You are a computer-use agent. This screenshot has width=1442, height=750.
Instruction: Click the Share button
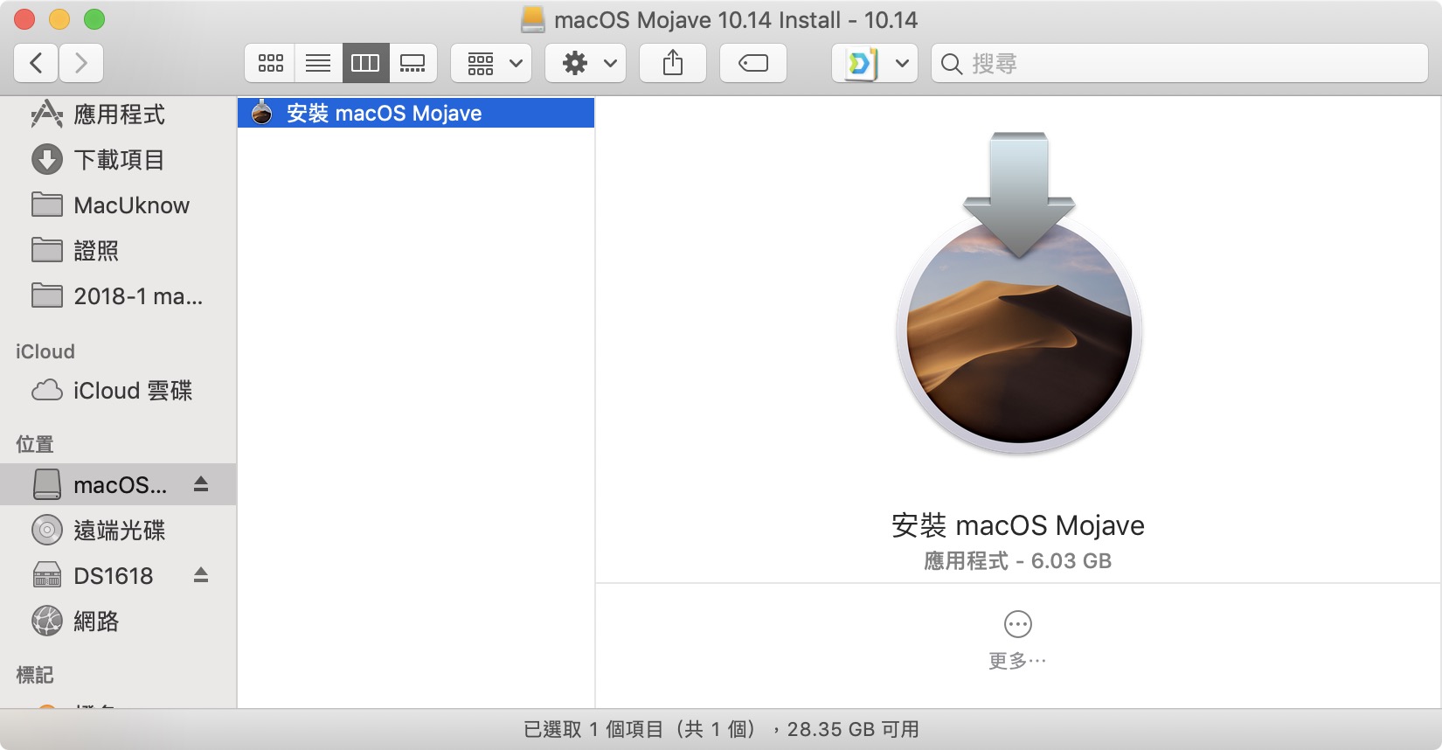coord(673,63)
